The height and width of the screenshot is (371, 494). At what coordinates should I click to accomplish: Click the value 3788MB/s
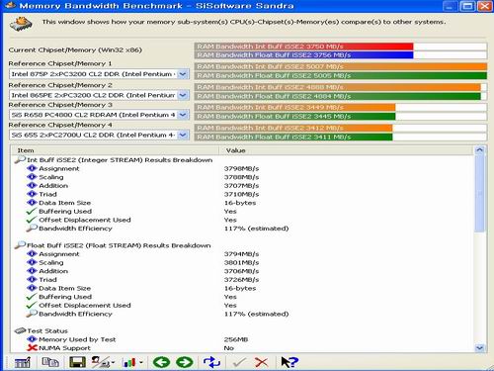[x=241, y=177]
